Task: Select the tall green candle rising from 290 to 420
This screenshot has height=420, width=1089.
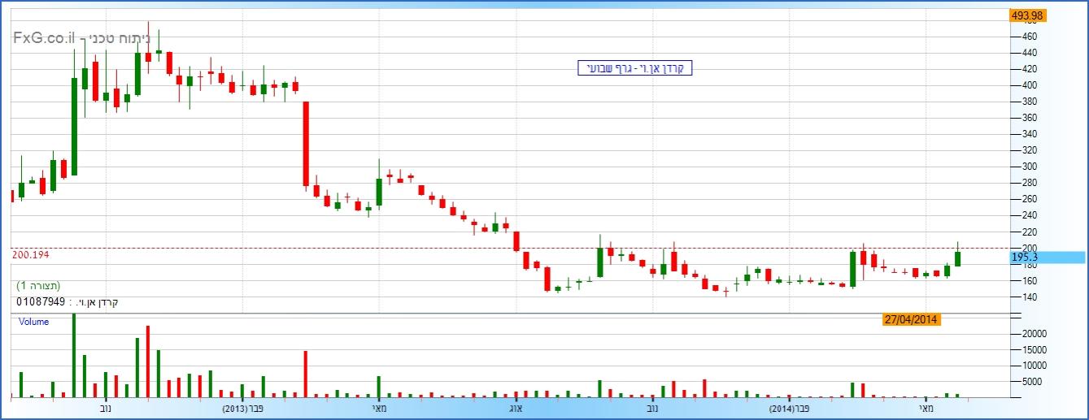Action: point(74,126)
